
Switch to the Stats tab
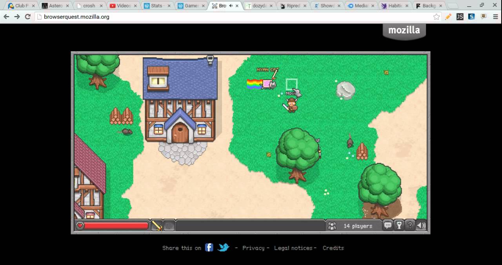(156, 6)
